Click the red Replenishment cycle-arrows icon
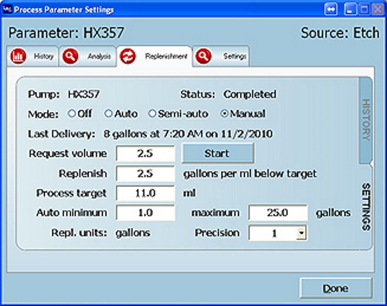387x306 pixels. click(x=128, y=56)
